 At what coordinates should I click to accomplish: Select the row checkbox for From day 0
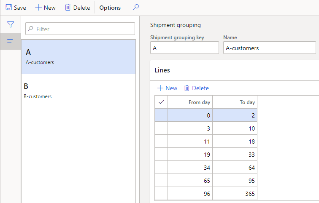click(161, 115)
